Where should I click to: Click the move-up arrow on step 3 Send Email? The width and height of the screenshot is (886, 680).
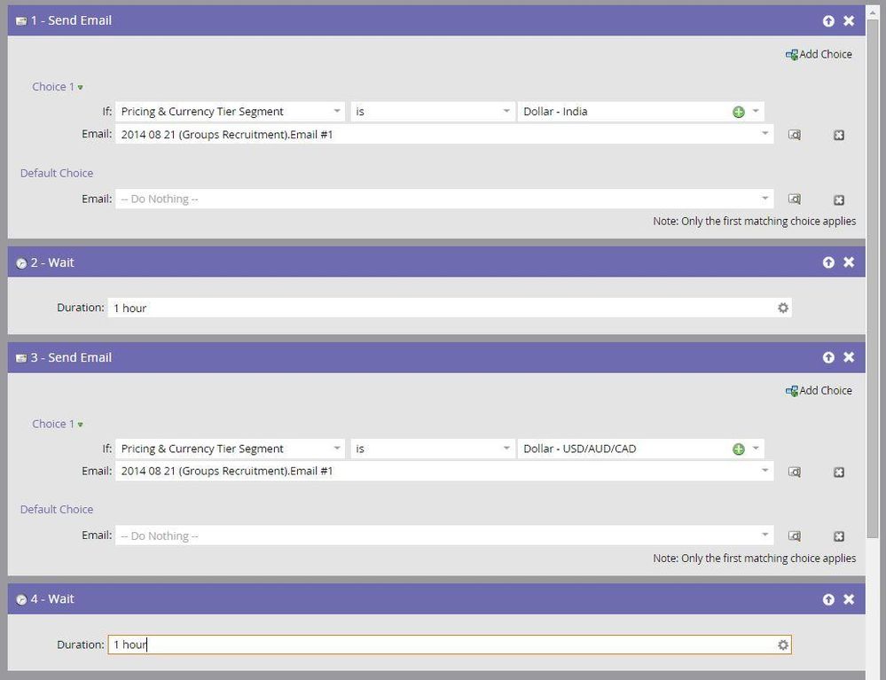(x=828, y=357)
